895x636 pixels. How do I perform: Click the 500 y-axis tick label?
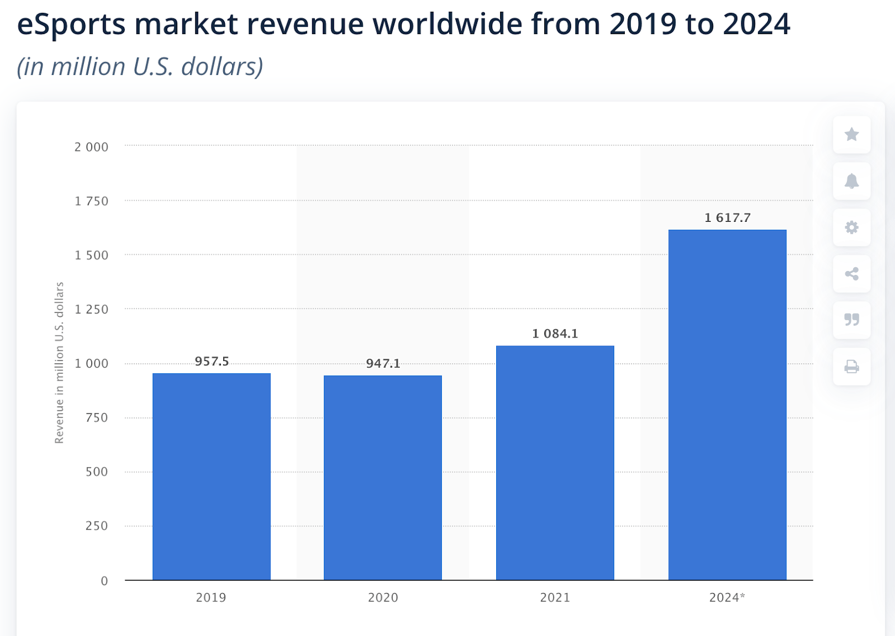coord(97,472)
